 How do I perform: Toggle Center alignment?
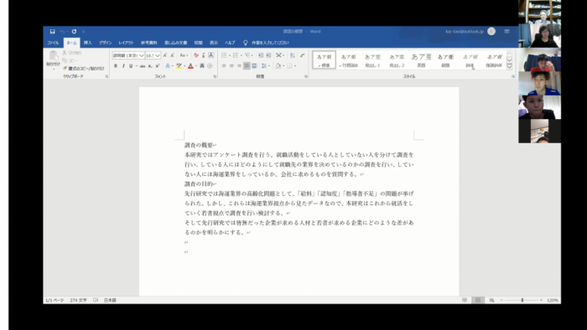click(x=231, y=66)
